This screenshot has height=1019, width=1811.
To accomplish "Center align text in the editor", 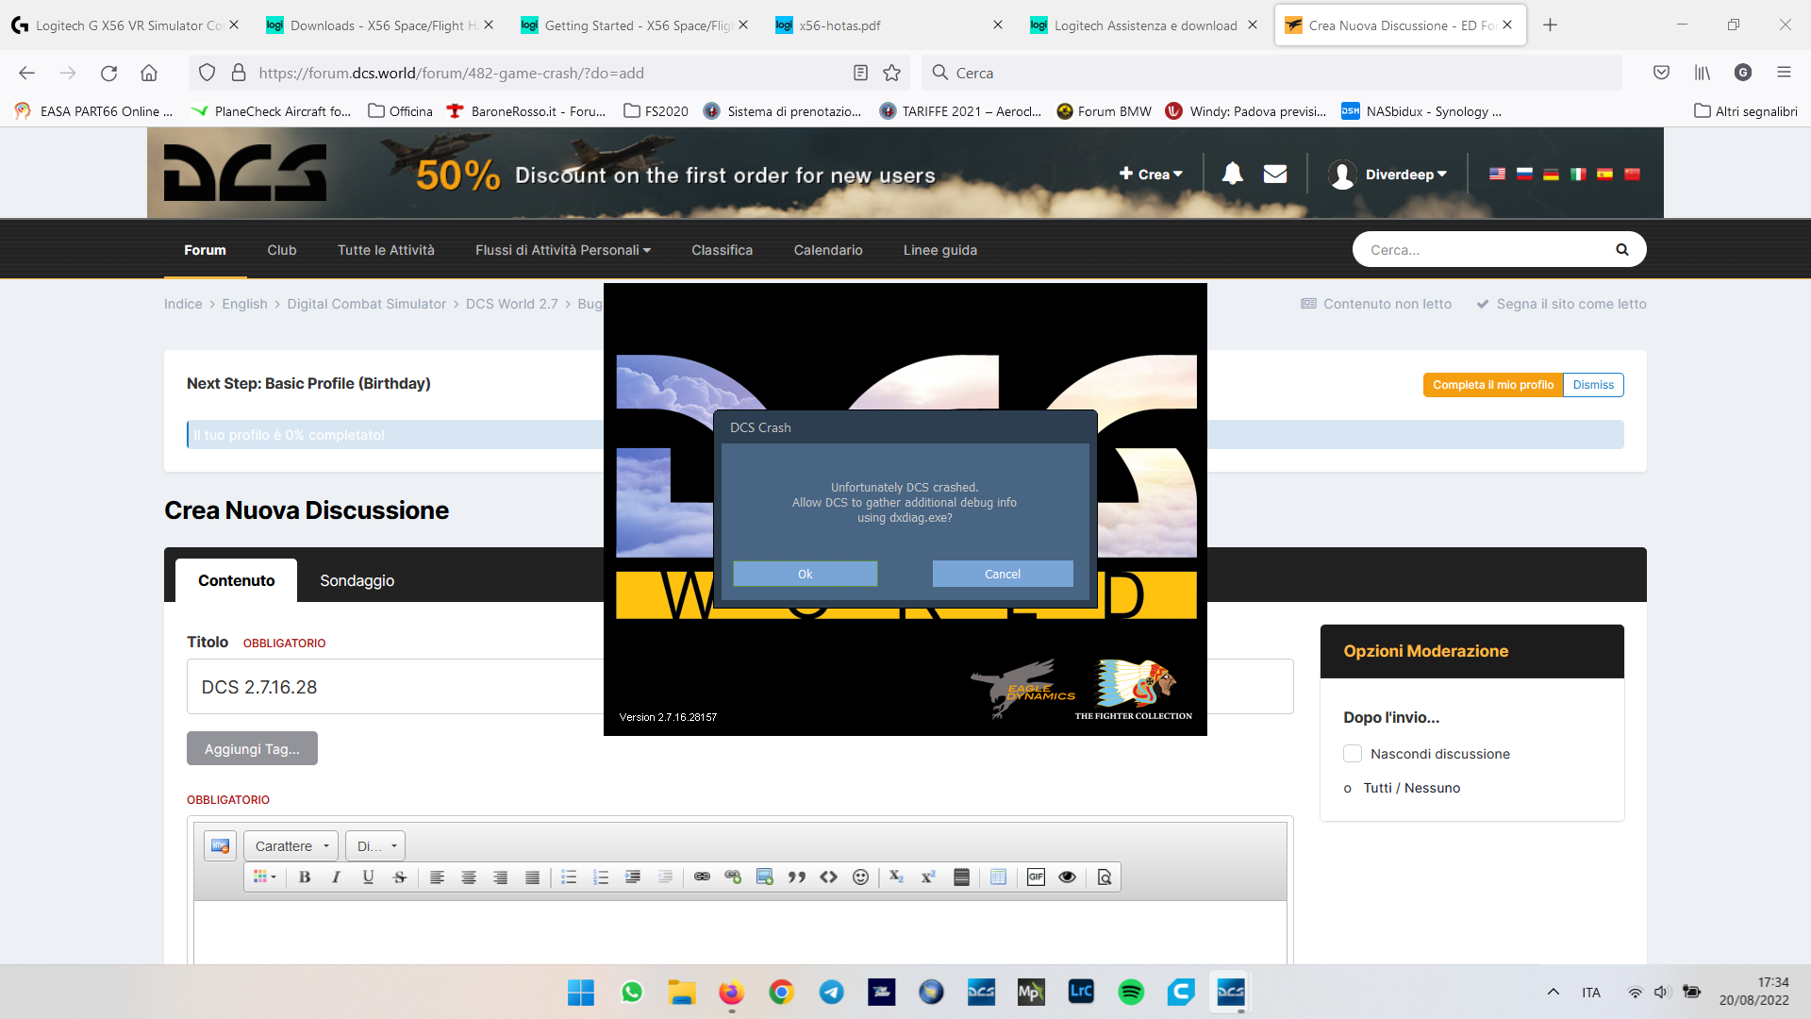I will 469,877.
